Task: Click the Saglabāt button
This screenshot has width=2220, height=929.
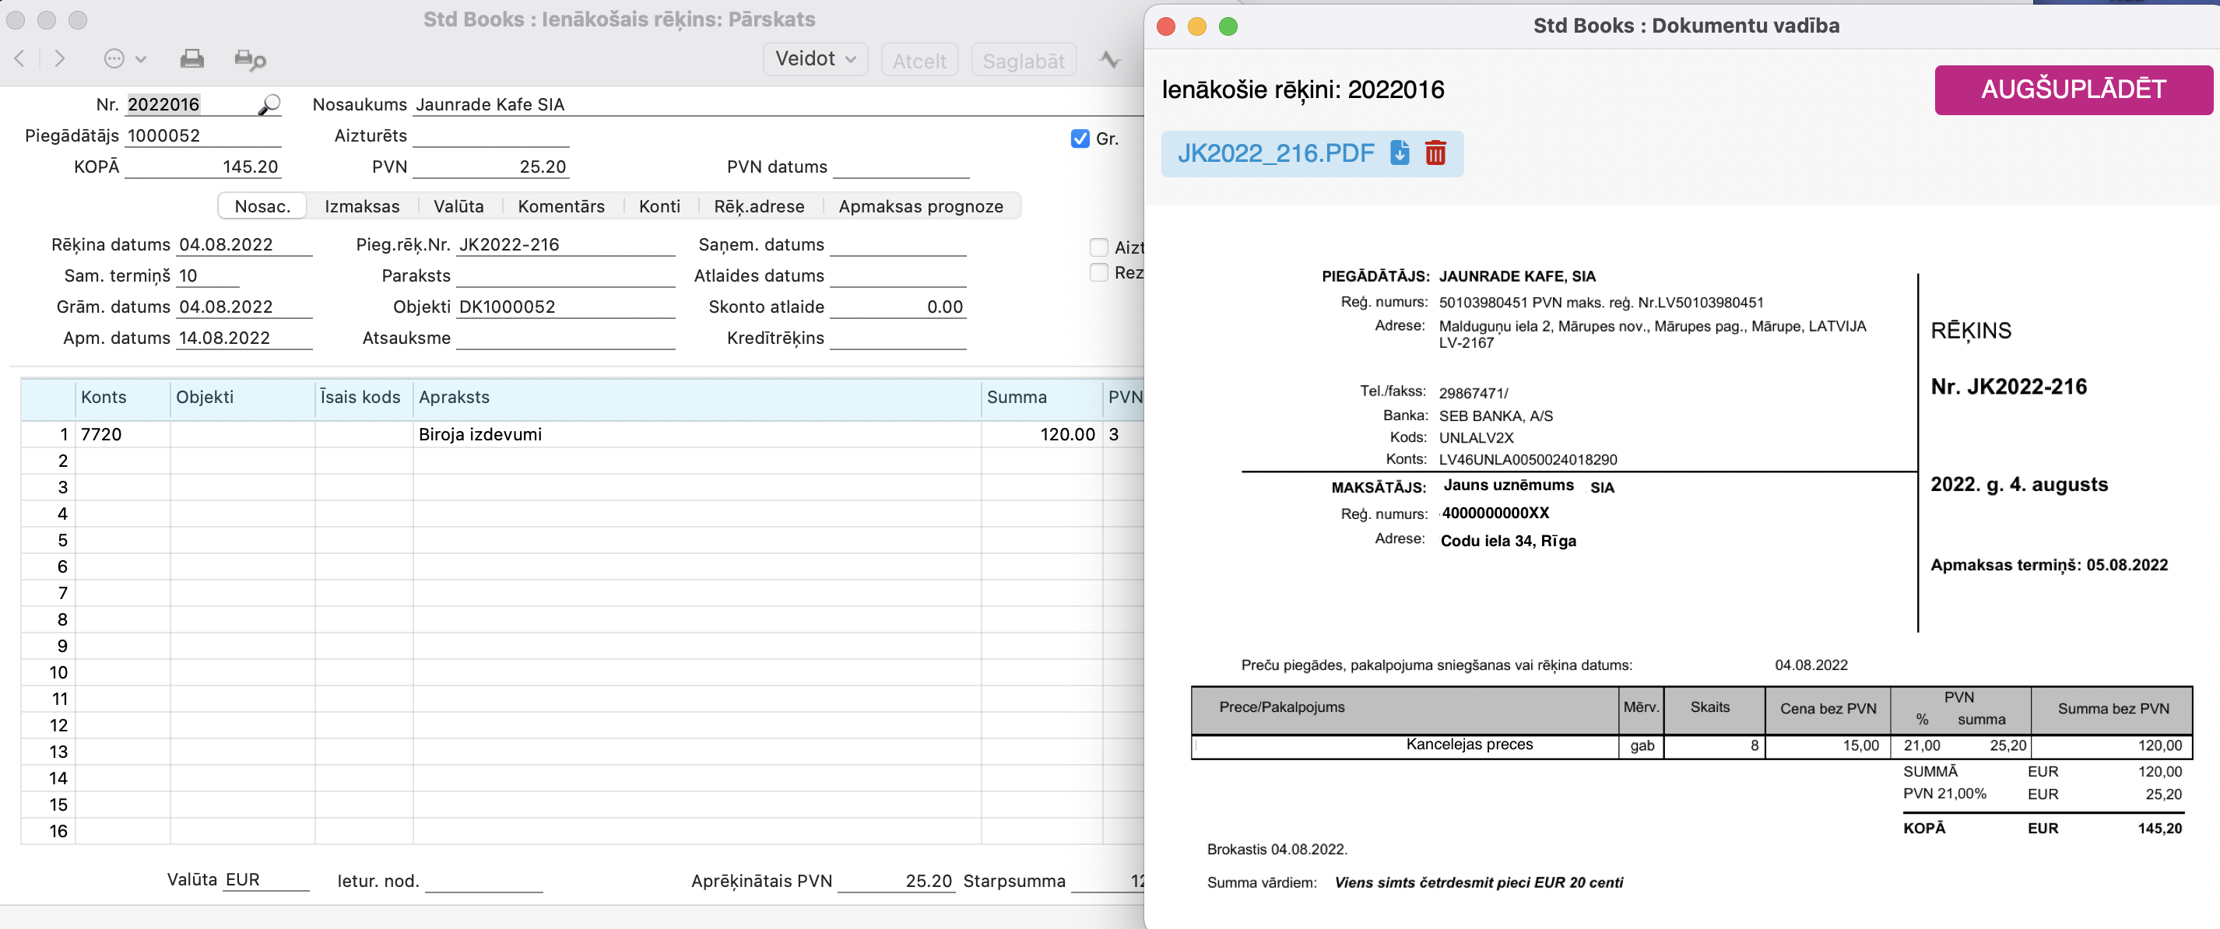Action: pyautogui.click(x=1023, y=61)
